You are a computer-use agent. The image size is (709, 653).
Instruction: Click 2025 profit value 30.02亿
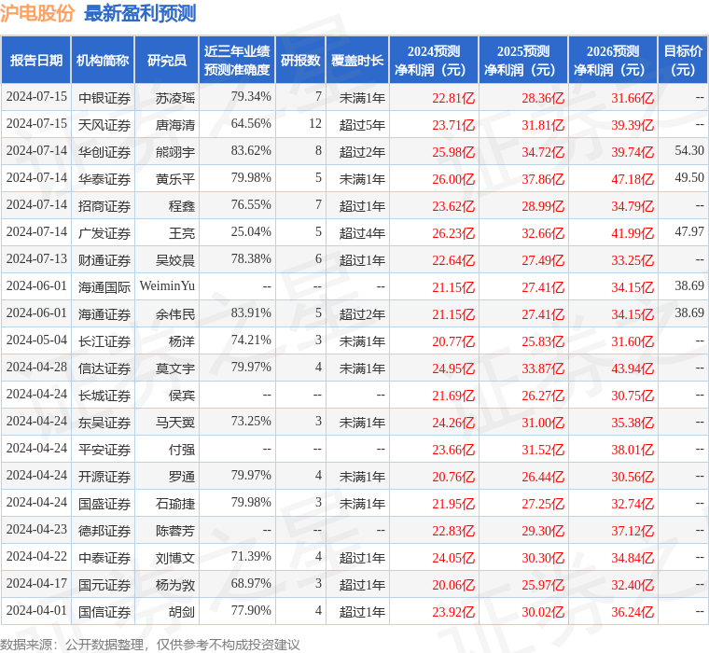[x=543, y=612]
